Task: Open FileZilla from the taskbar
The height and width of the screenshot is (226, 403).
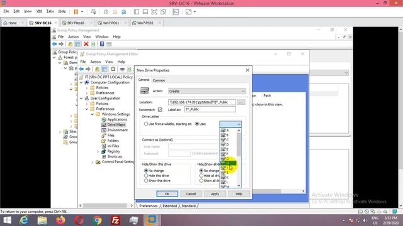Action: (x=116, y=220)
